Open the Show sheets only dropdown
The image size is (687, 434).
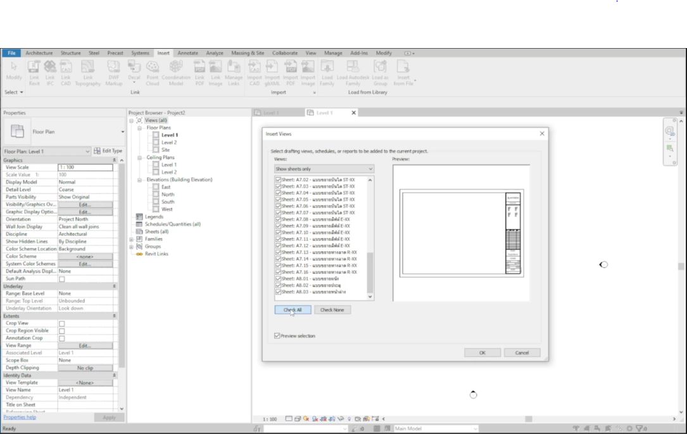click(324, 170)
